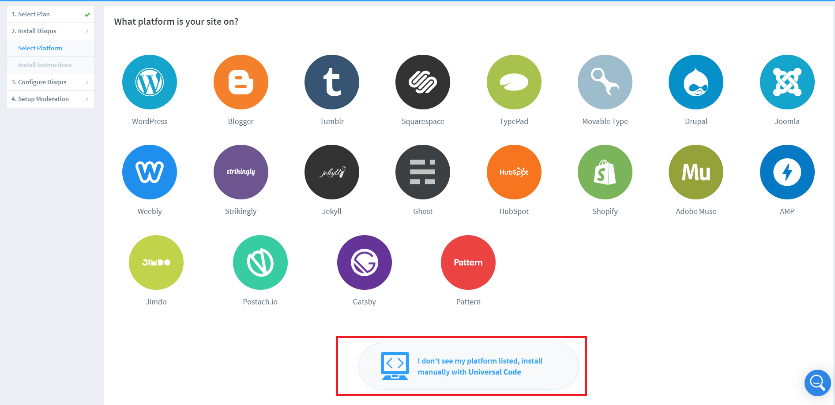The height and width of the screenshot is (405, 835).
Task: Select the WordPress platform icon
Action: tap(150, 82)
